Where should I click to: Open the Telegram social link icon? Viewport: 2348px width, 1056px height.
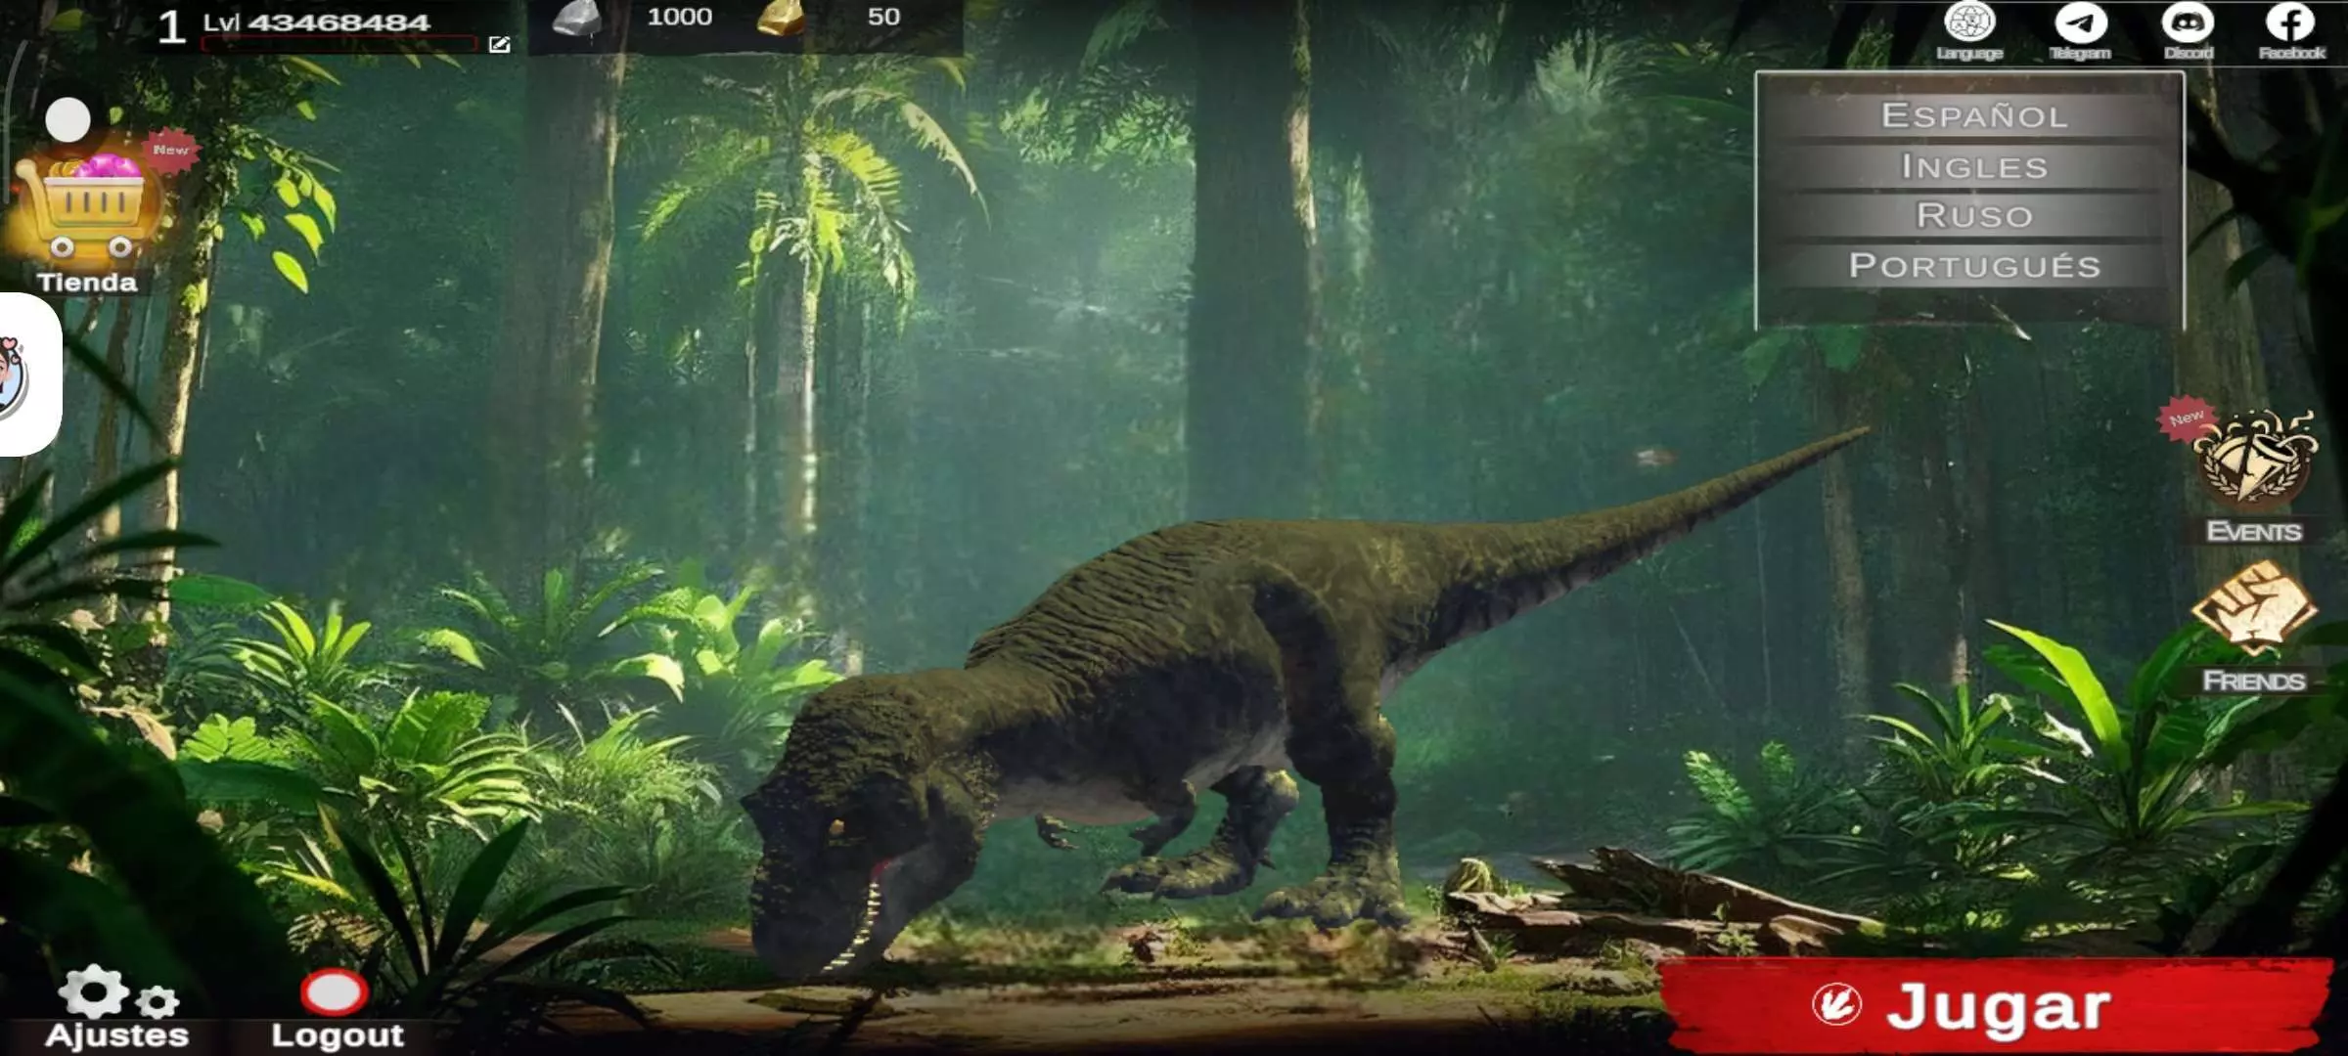[2080, 23]
